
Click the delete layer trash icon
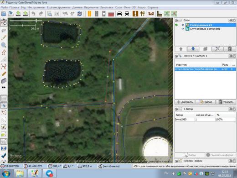[x=230, y=49]
